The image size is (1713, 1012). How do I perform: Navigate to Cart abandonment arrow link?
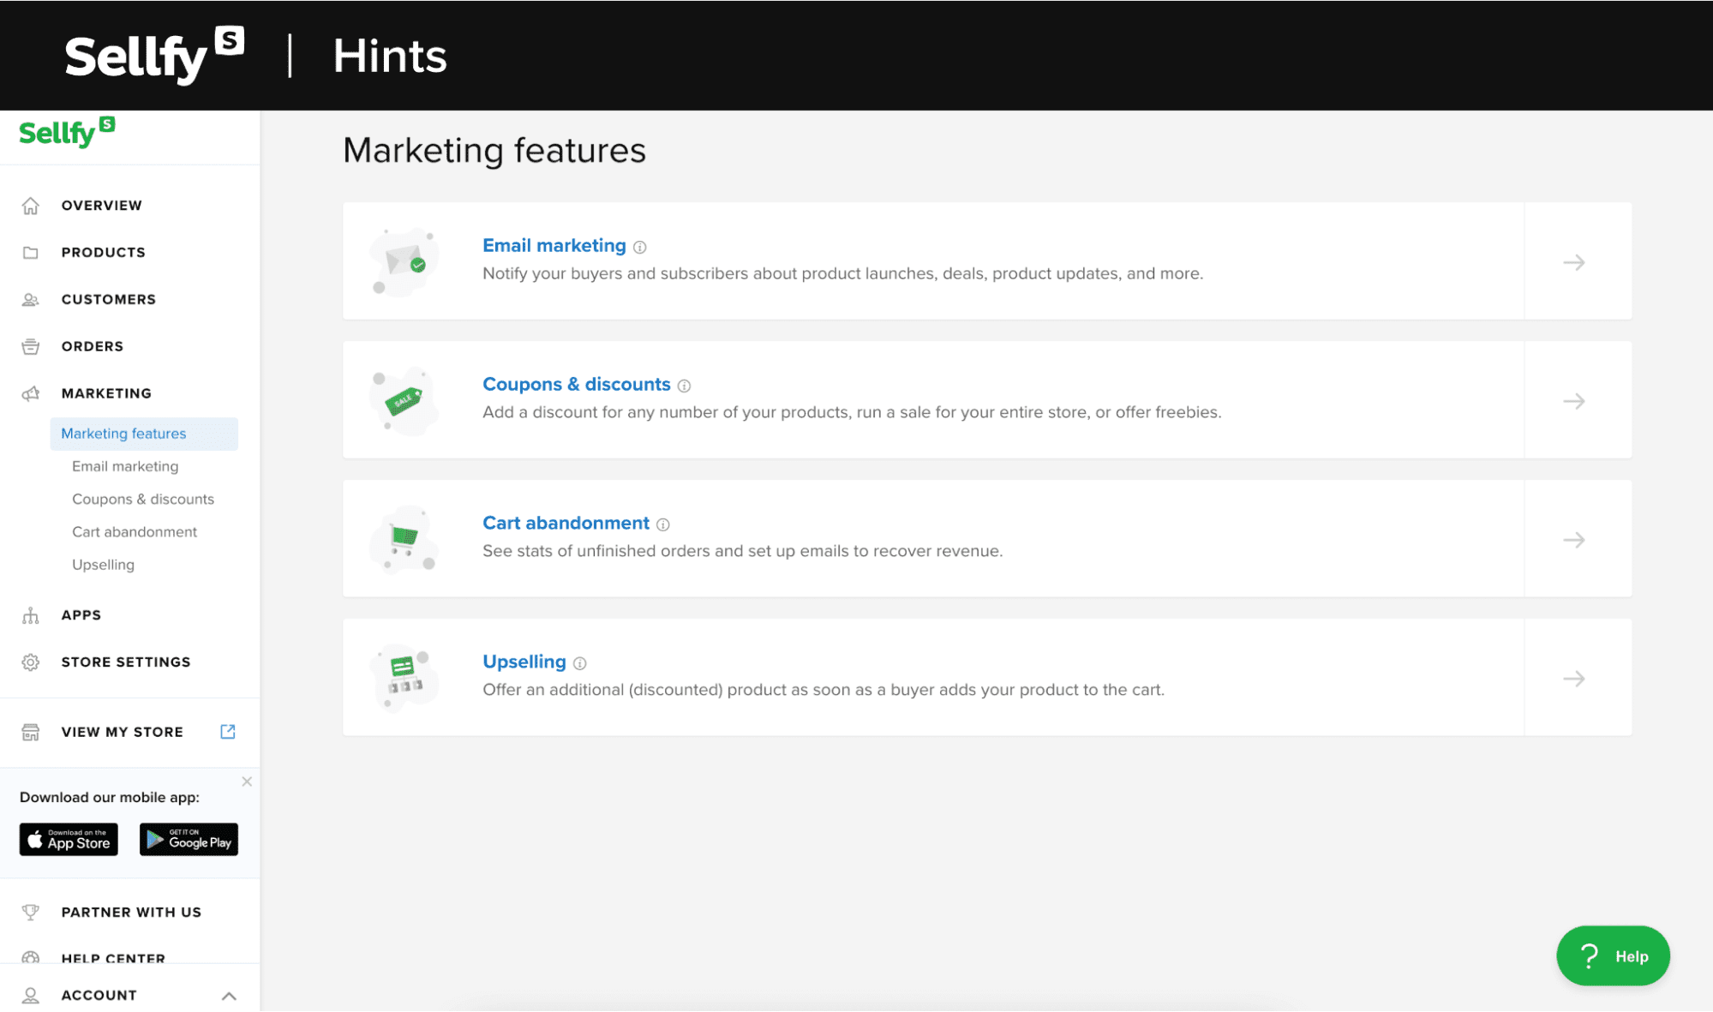coord(1576,538)
